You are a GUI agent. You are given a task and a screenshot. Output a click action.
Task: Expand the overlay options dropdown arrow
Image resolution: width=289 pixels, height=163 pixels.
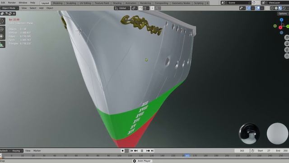click(262, 8)
